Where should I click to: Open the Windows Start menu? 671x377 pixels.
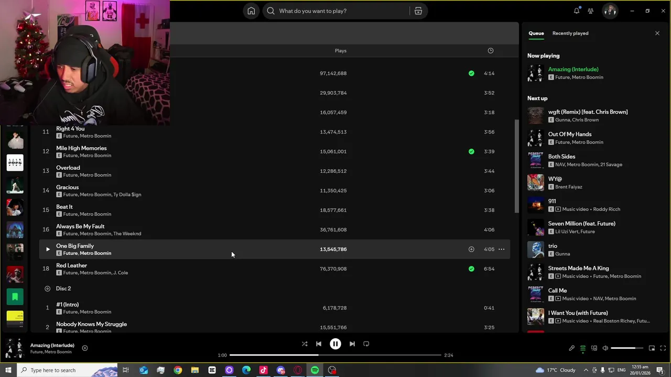pos(8,370)
